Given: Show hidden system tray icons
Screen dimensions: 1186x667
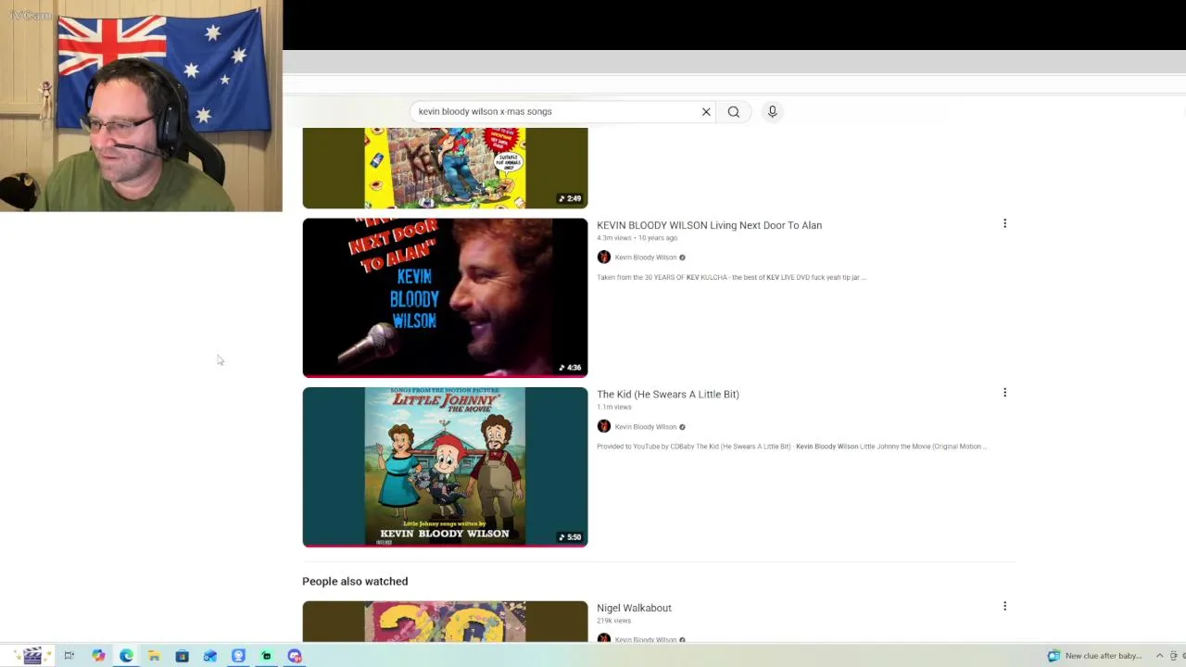Looking at the screenshot, I should click(x=1158, y=656).
